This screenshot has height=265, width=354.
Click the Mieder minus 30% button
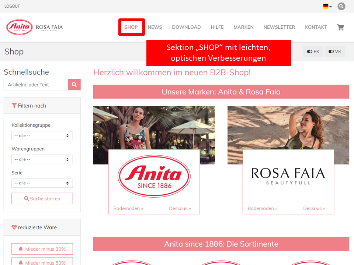pos(42,249)
